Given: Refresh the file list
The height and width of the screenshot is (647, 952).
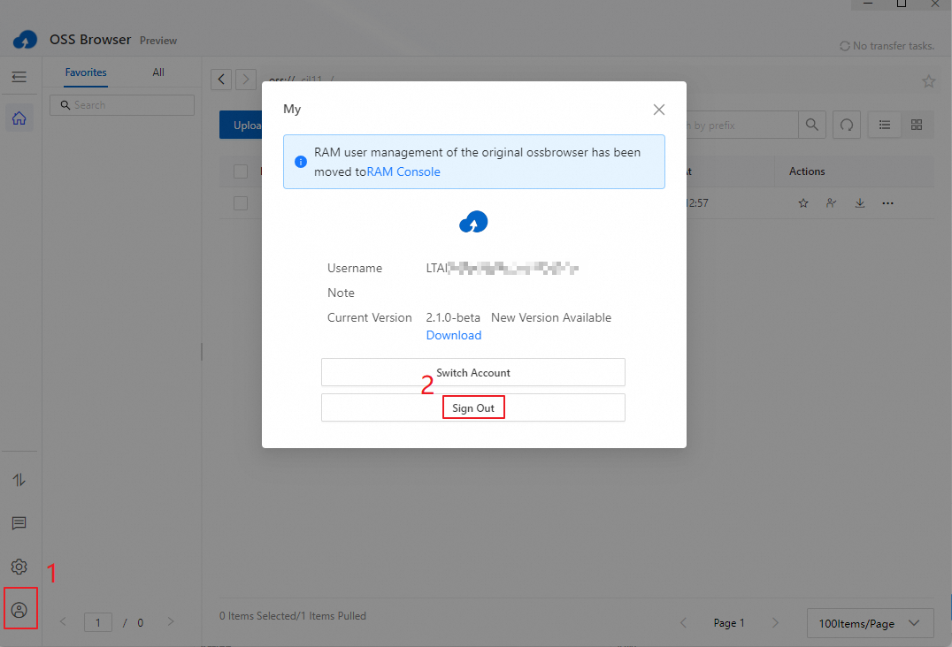Looking at the screenshot, I should tap(847, 125).
